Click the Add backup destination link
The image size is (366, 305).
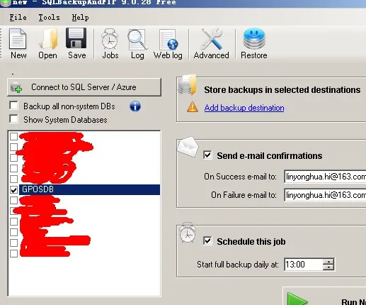point(244,108)
